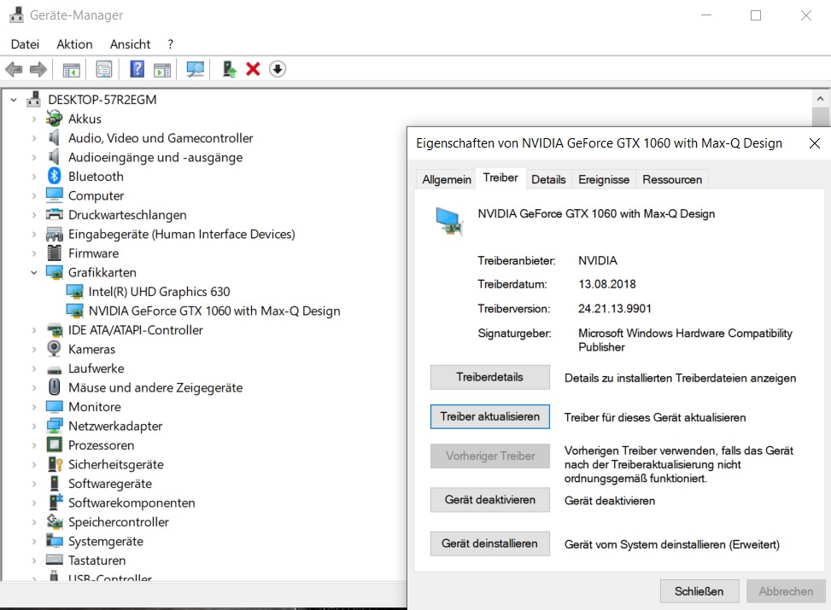Switch to the Ressourcen tab

pos(672,179)
